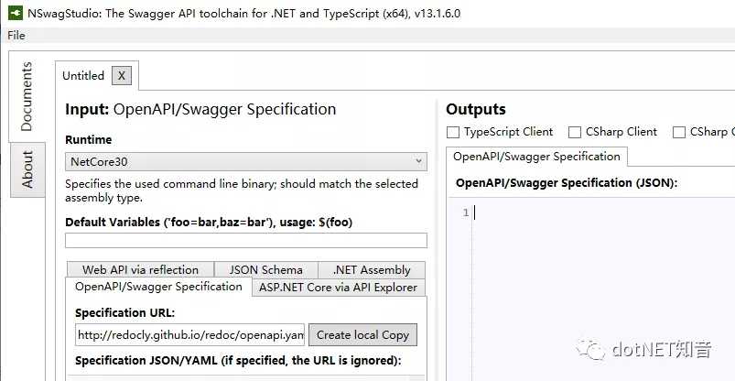
Task: Click the 'Outputs' heading
Action: (476, 109)
